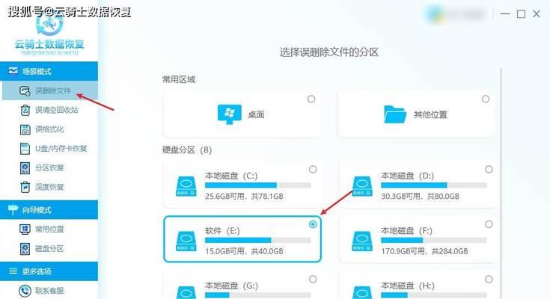Screen dimensions: 550x299
Task: Select the 桌面 radio button
Action: pyautogui.click(x=311, y=99)
